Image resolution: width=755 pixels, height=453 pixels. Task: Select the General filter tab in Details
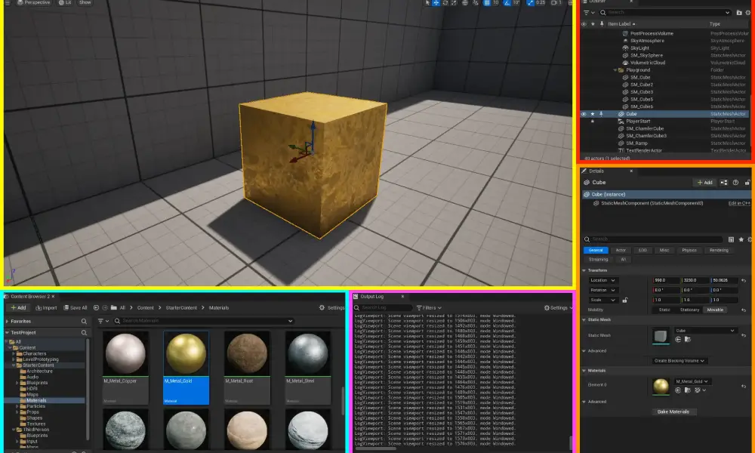pos(595,251)
